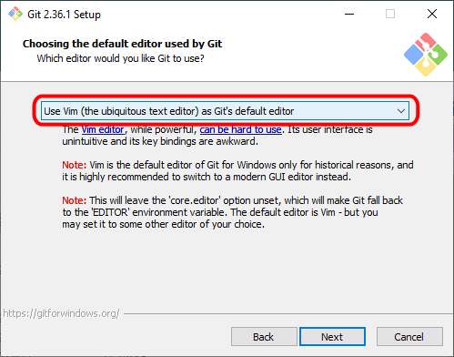
Task: Click the 'Git 2.36.1 Setup' window title
Action: (64, 15)
